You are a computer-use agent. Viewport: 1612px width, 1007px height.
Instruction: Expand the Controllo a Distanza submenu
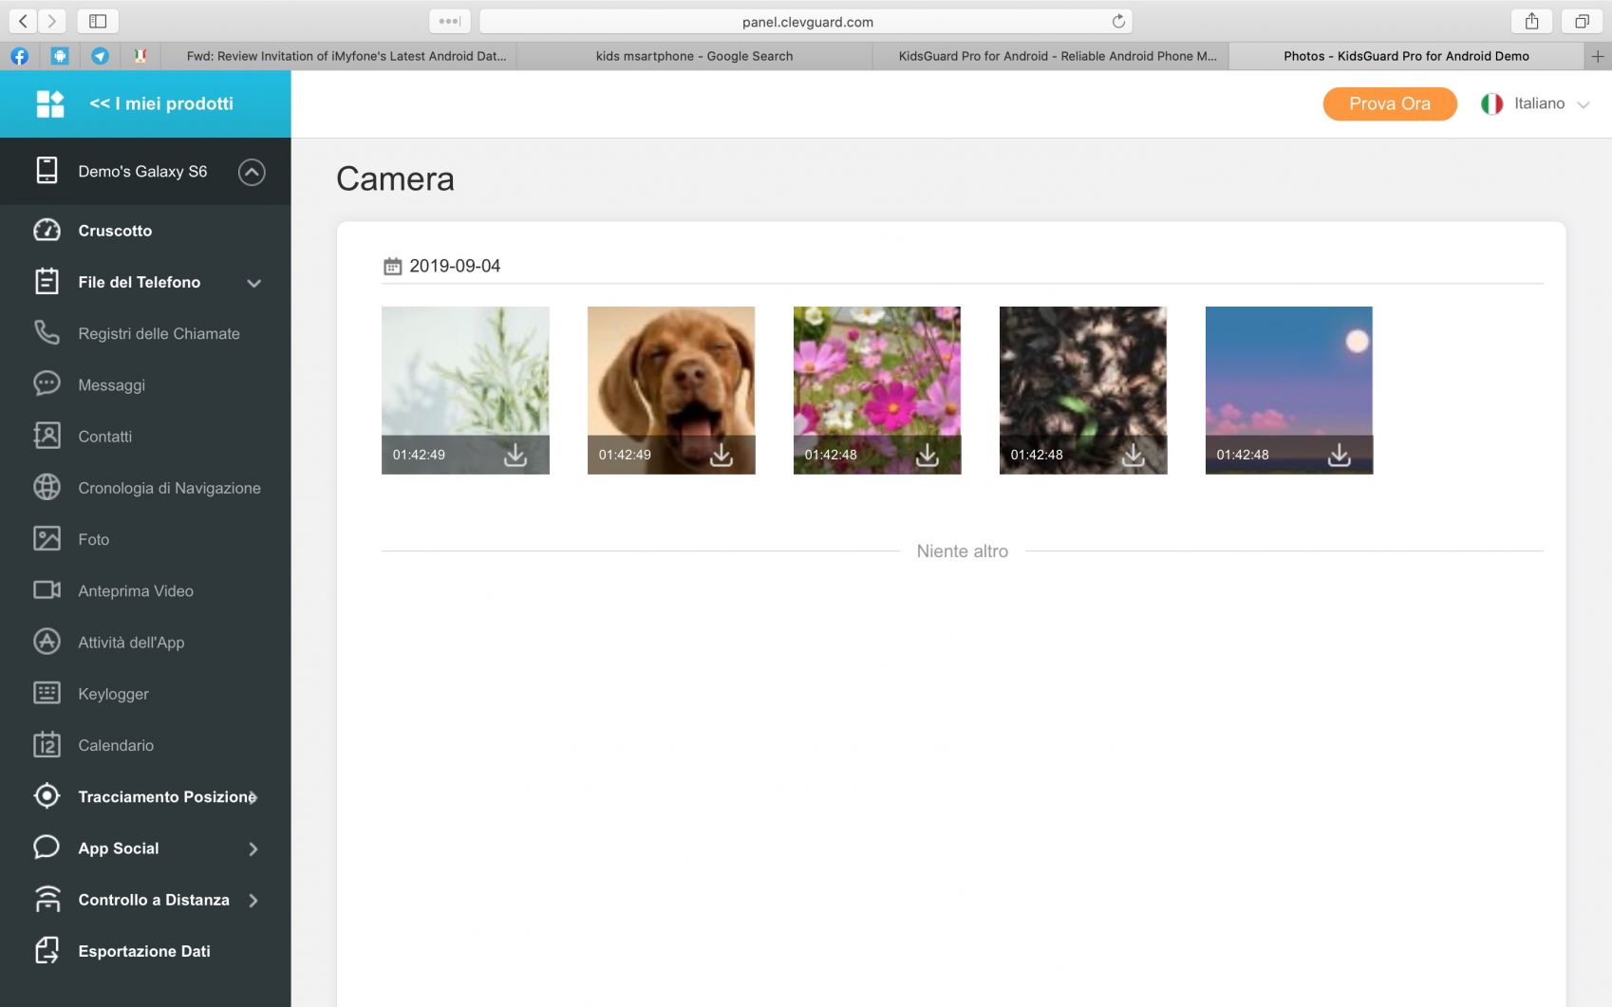(x=253, y=900)
